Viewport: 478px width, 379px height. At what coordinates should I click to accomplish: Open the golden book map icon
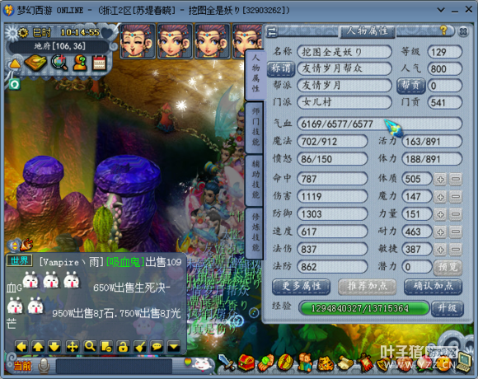click(35, 63)
